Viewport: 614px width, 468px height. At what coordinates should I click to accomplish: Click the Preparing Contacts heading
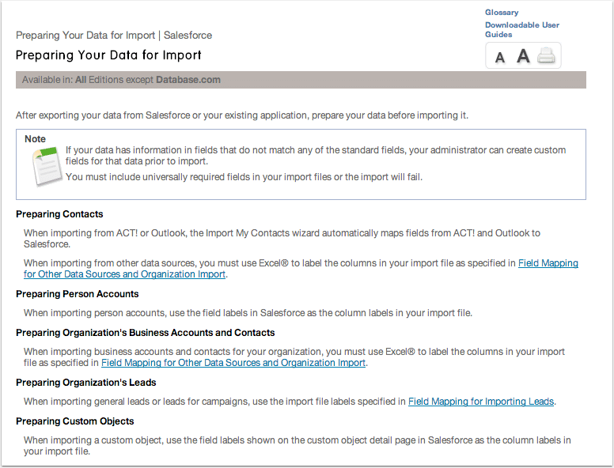59,214
